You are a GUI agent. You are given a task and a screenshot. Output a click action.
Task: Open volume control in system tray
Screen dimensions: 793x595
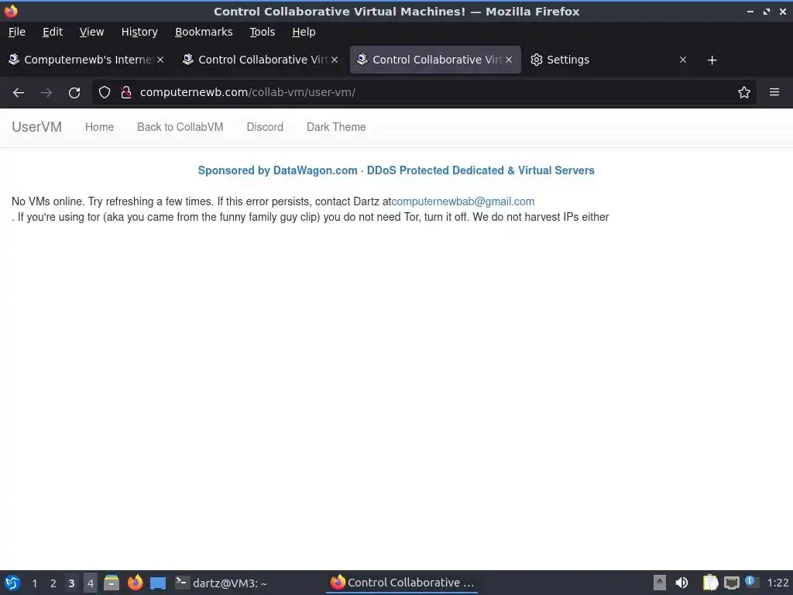(x=681, y=583)
